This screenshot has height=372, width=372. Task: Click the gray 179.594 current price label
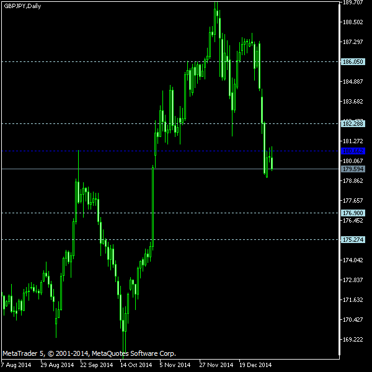353,169
